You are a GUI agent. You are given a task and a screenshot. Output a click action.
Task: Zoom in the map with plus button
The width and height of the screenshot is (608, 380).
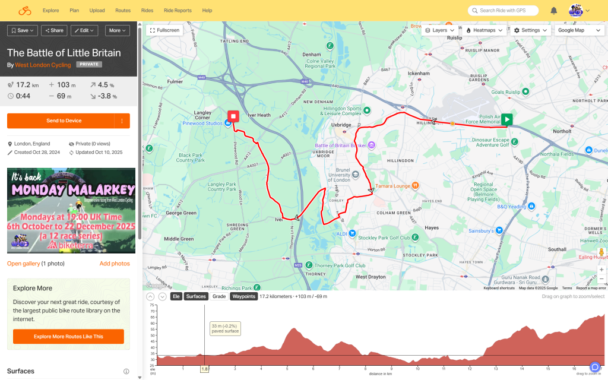[x=601, y=270]
